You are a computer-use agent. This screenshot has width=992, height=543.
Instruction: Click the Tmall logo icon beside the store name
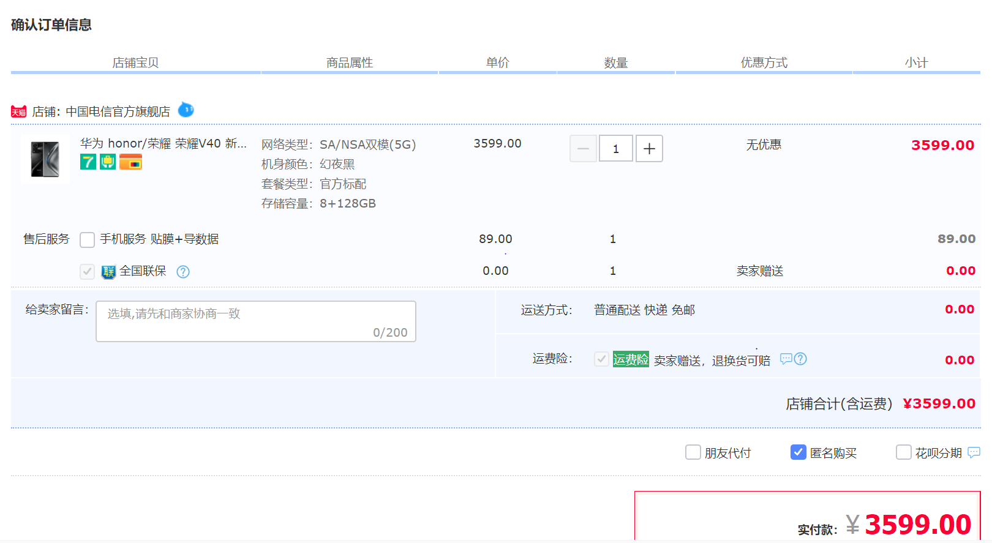(x=18, y=111)
